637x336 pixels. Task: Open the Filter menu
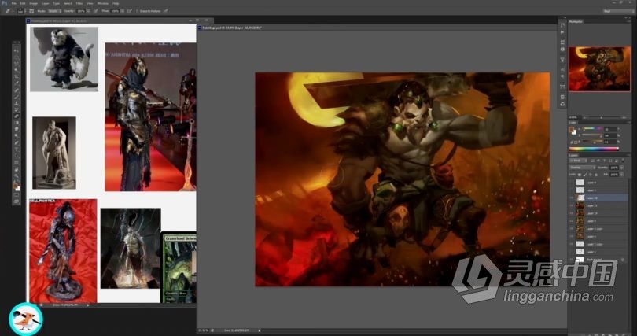coord(79,3)
